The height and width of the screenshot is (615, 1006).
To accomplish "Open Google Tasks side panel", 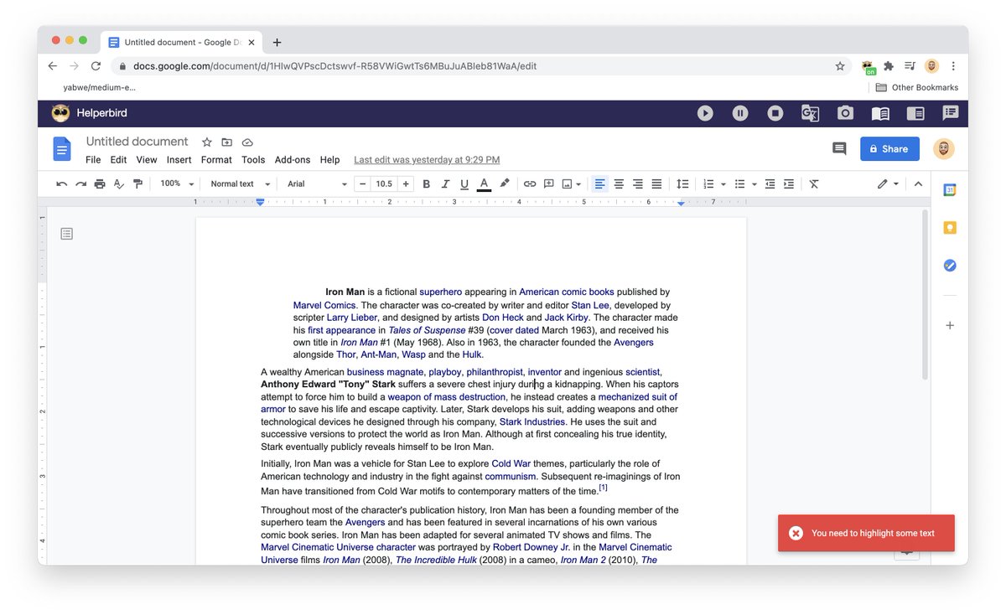I will click(950, 266).
